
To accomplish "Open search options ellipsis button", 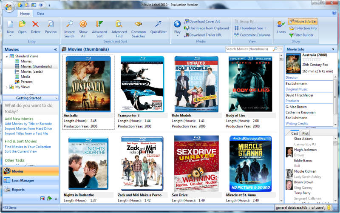I will [280, 49].
